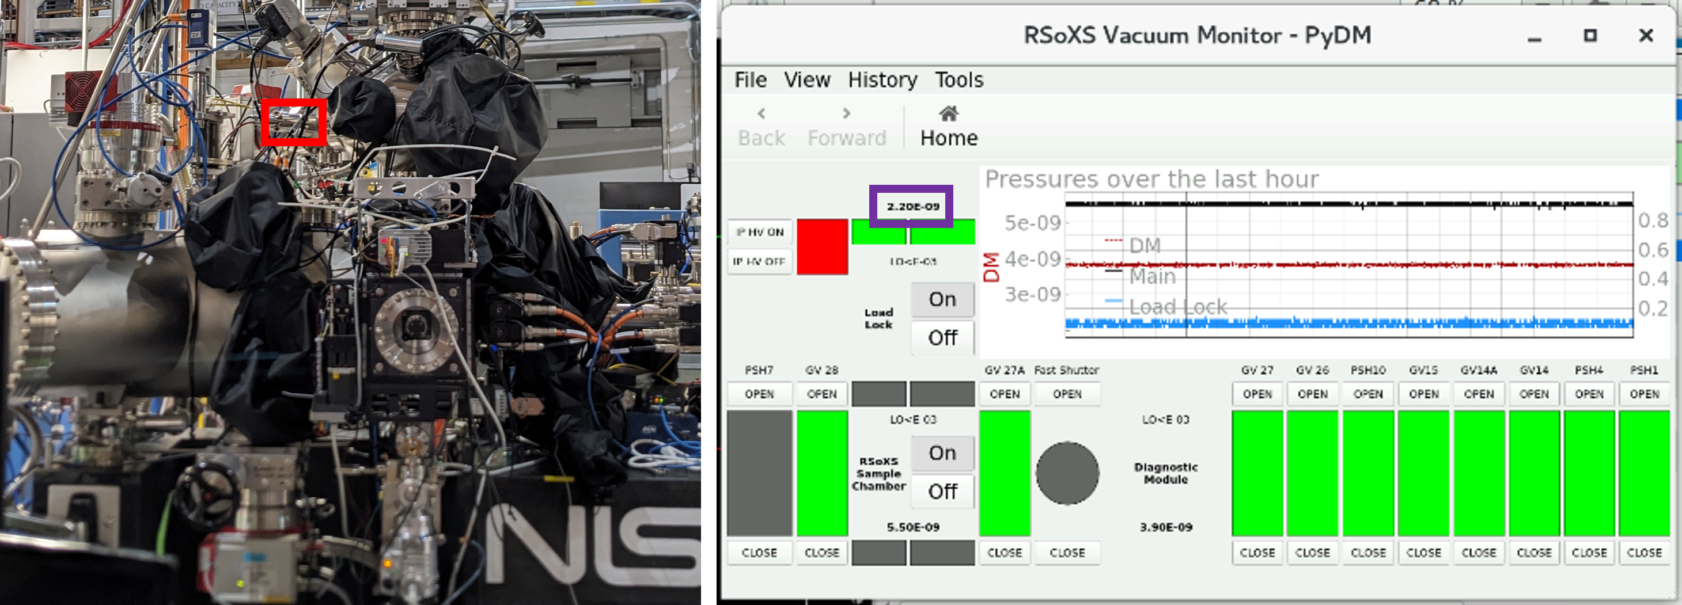Maximize the RSoXS Vacuum Monitor window
The image size is (1682, 605).
pos(1590,35)
